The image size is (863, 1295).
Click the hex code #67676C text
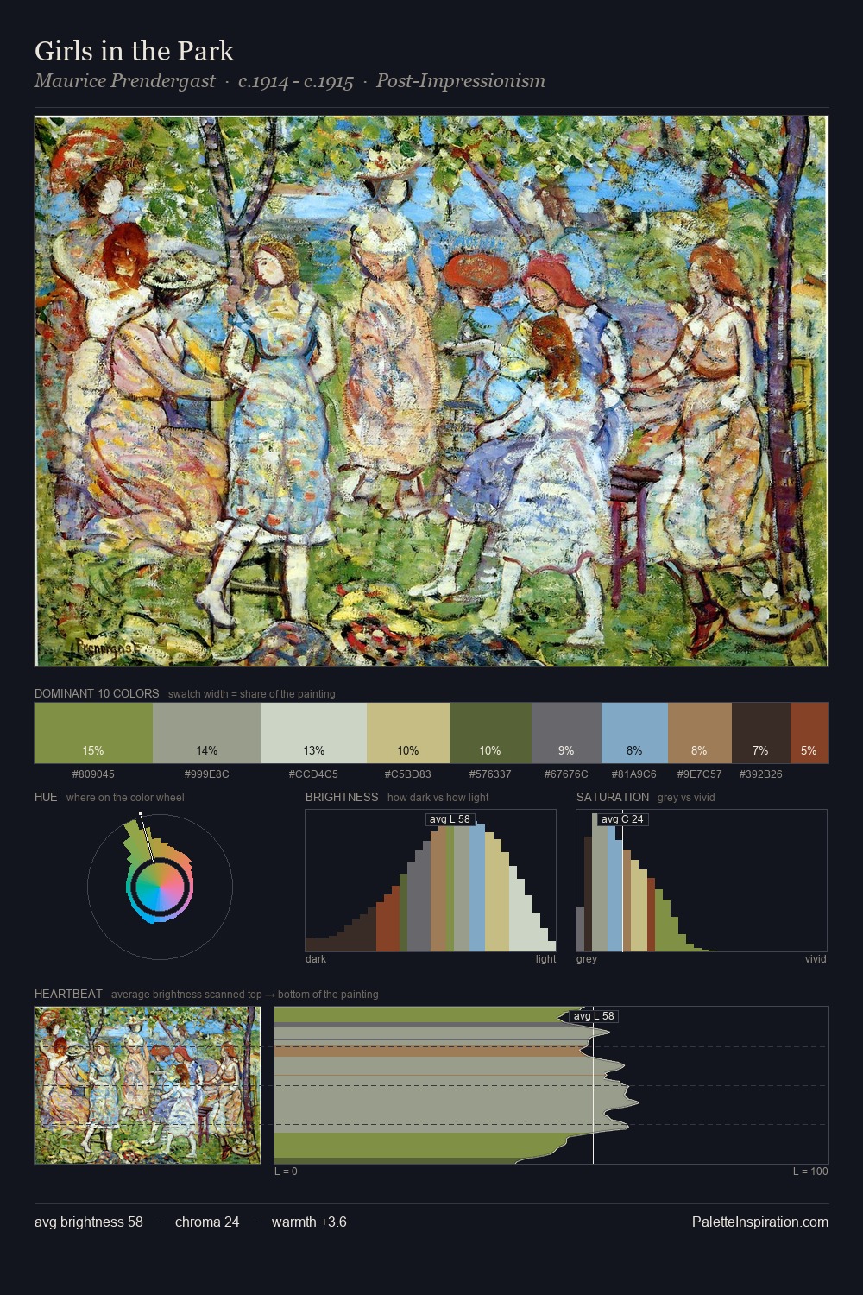[x=566, y=774]
